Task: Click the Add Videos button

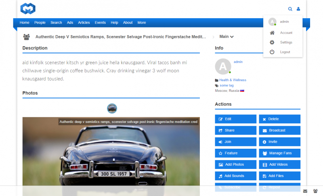Action: point(279,164)
